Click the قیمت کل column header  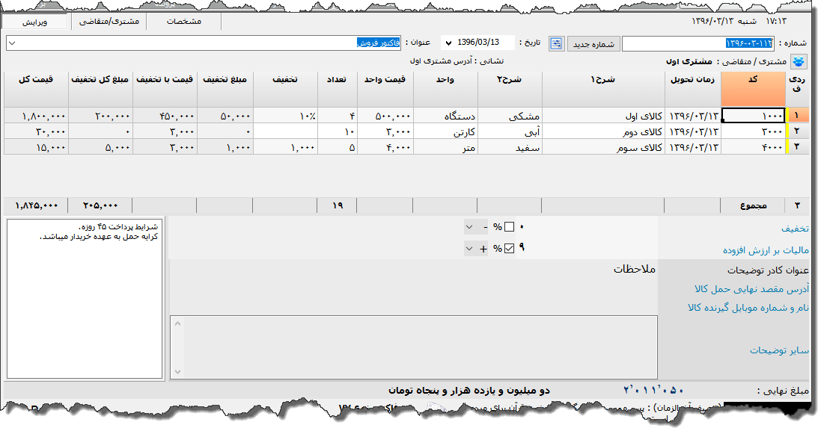pos(36,90)
